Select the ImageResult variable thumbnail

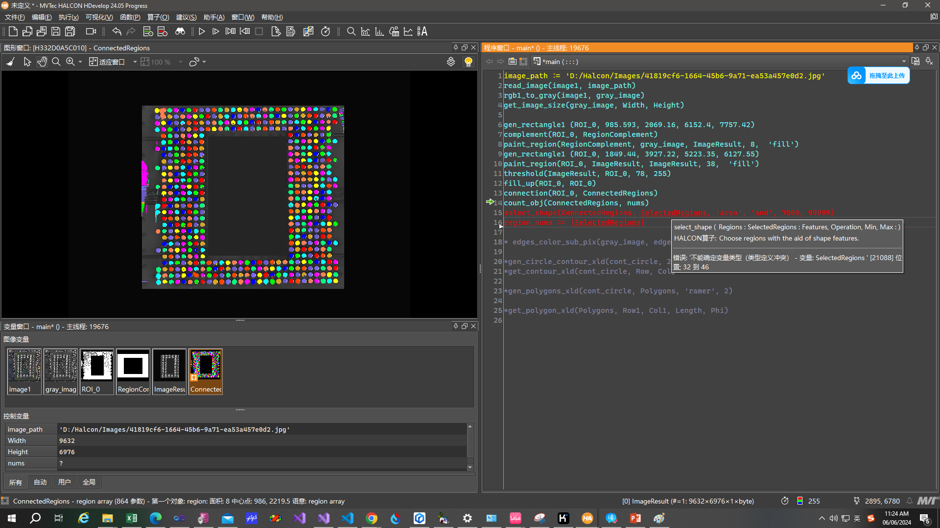point(169,372)
